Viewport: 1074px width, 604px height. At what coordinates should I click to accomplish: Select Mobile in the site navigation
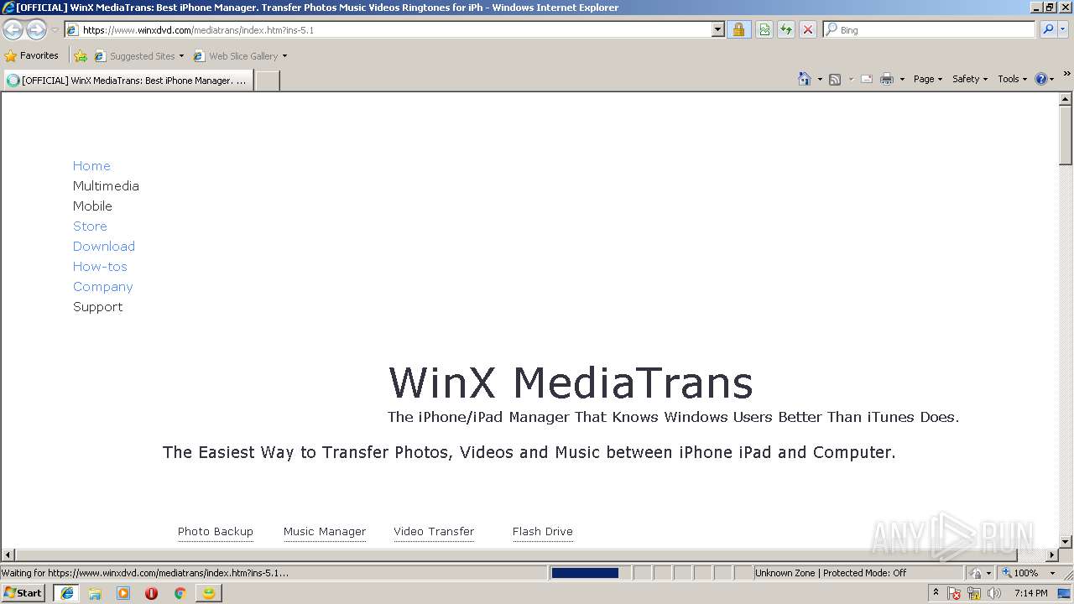tap(92, 206)
